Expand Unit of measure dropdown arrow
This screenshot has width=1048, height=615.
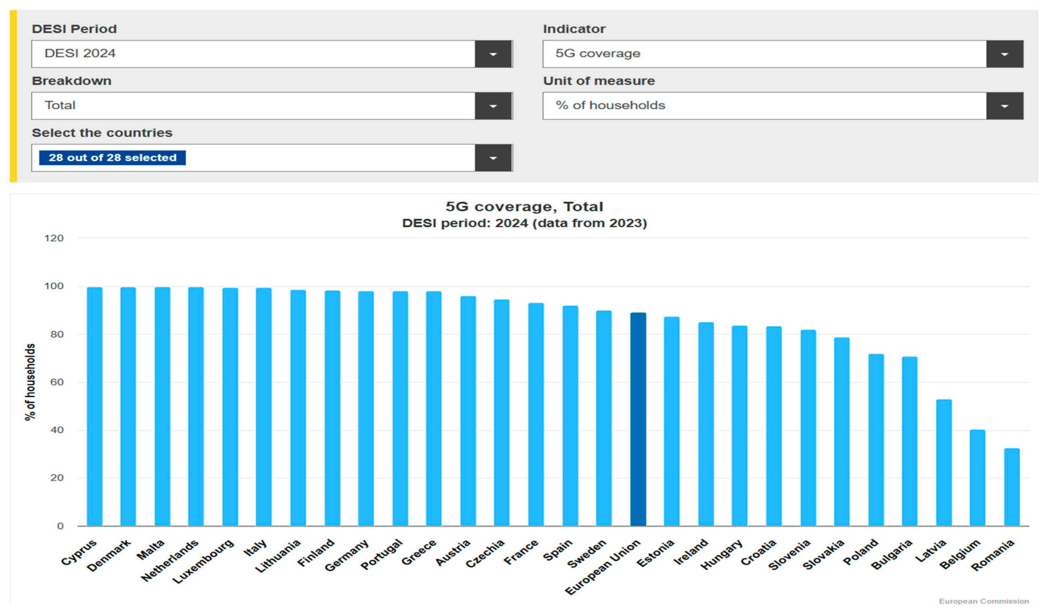[1004, 106]
